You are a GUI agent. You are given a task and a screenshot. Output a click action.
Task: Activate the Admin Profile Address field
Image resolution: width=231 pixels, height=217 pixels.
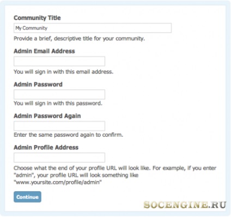click(x=59, y=158)
